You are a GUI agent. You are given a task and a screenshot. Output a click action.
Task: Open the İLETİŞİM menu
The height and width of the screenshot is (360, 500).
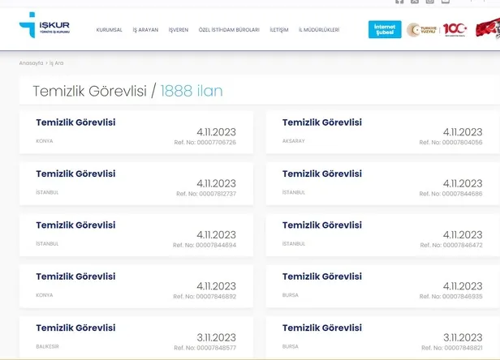pyautogui.click(x=279, y=30)
